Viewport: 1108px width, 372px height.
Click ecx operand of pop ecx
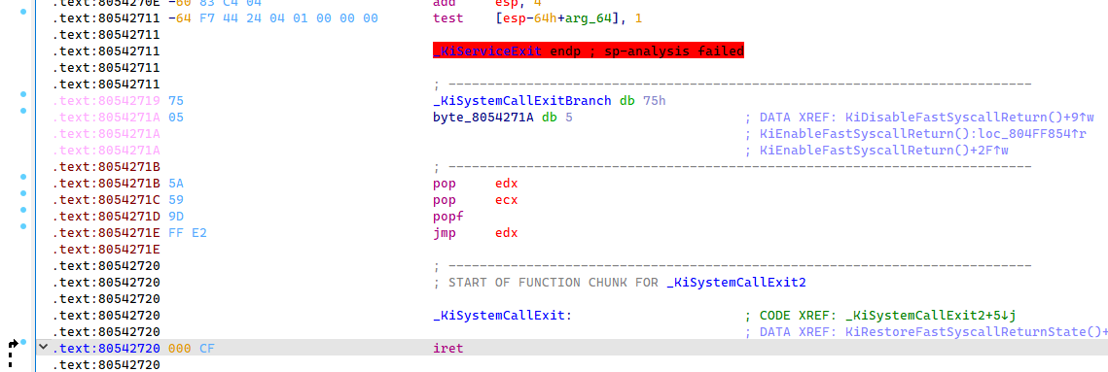click(x=506, y=200)
